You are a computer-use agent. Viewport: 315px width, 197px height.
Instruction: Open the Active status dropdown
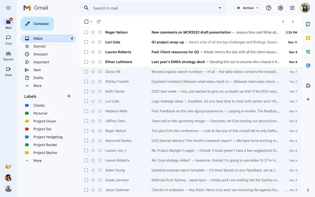point(248,8)
